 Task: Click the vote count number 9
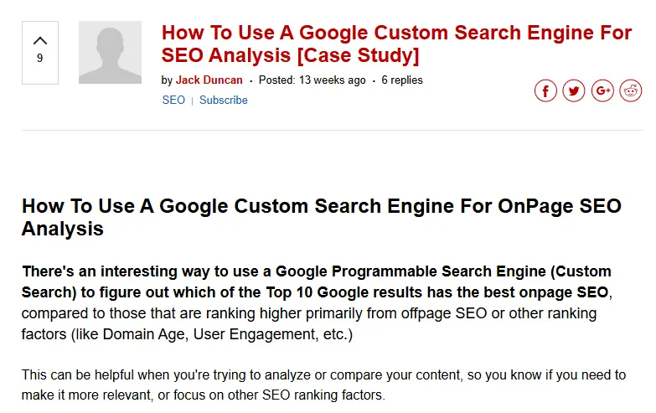pos(39,59)
